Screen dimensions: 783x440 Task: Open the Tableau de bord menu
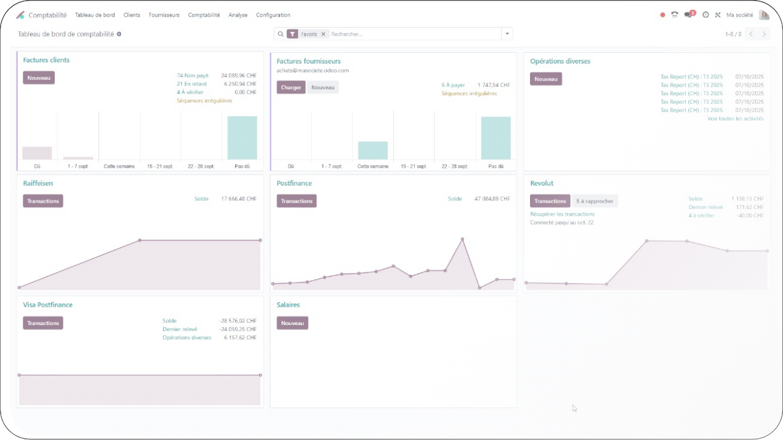[95, 15]
